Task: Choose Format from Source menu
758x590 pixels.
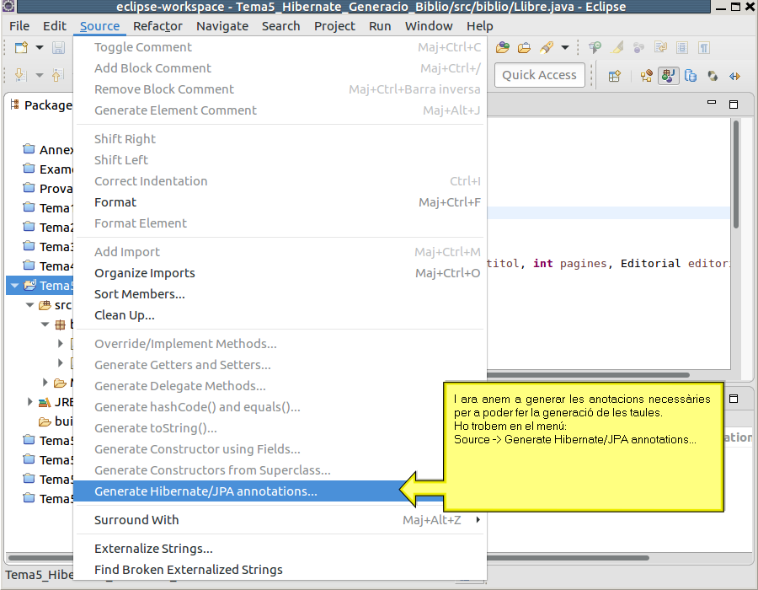Action: 280,202
